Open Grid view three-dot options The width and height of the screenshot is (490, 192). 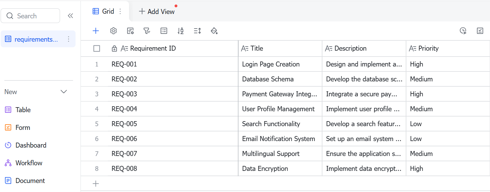120,11
